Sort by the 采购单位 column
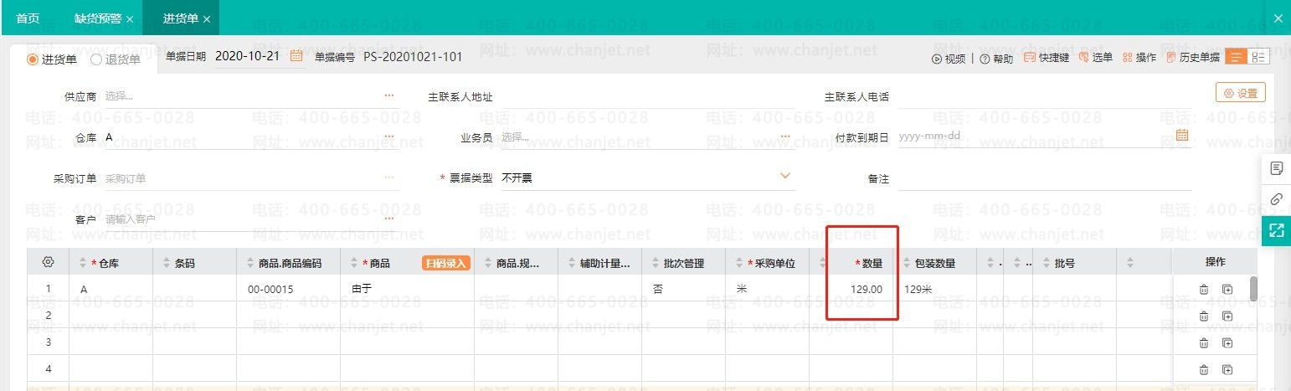The height and width of the screenshot is (391, 1291). (738, 263)
